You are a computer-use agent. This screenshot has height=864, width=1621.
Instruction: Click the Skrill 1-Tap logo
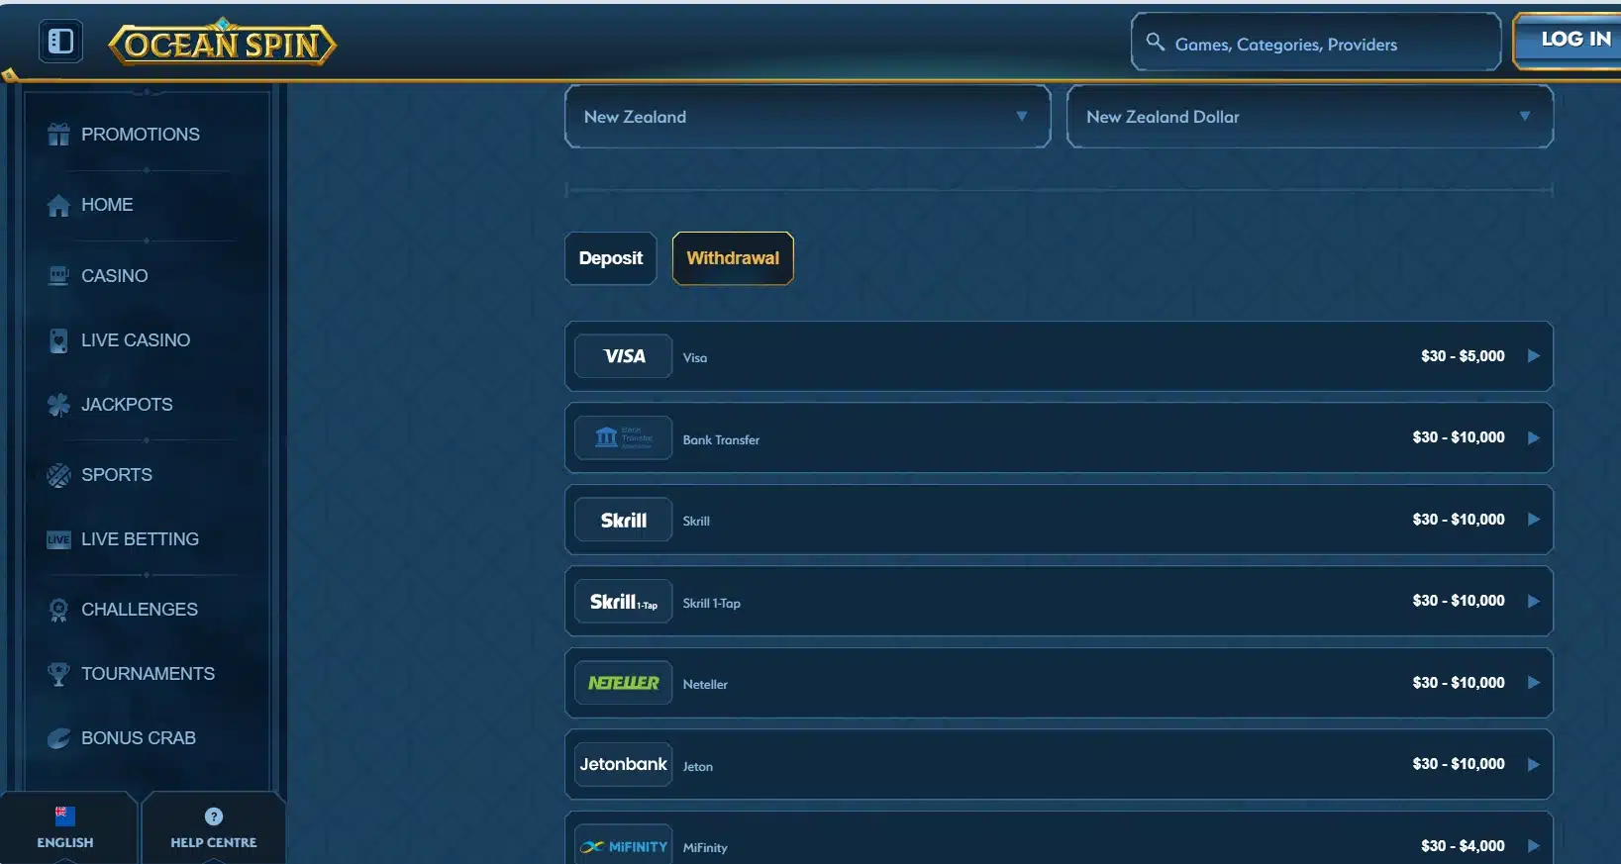623,601
